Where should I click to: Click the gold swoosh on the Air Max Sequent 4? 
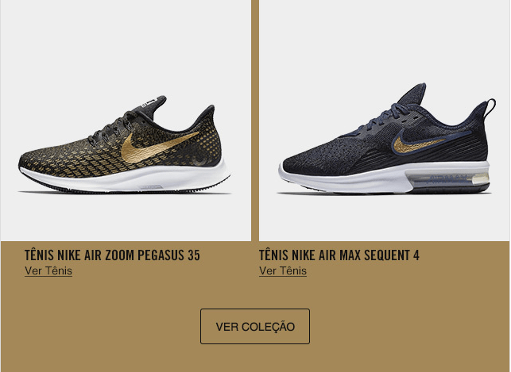click(416, 144)
